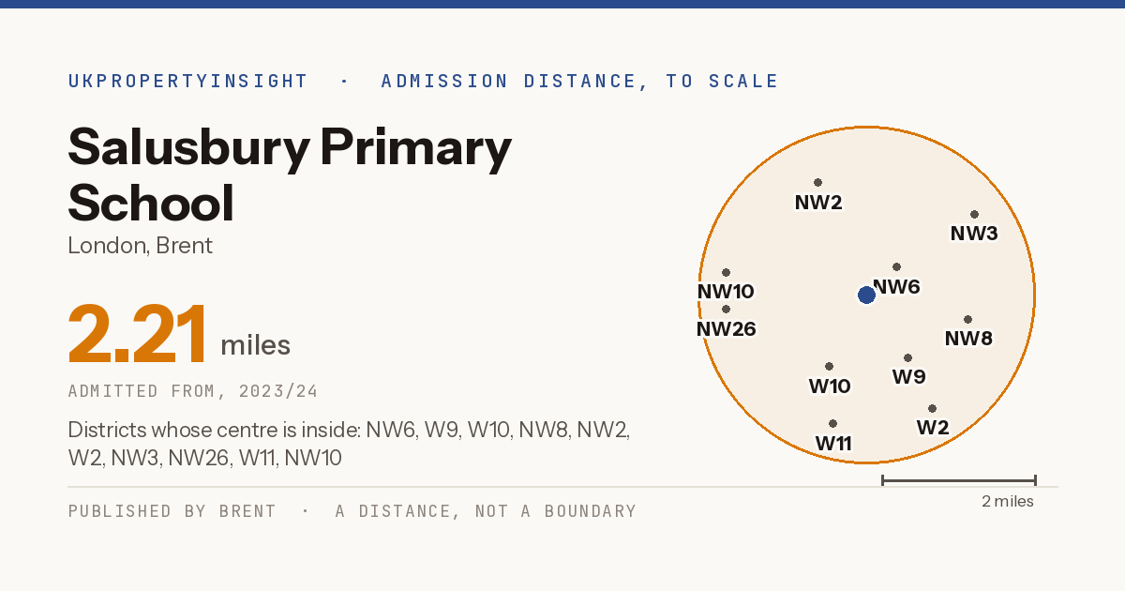
Task: Select the W9 district marker dot
Action: 907,357
